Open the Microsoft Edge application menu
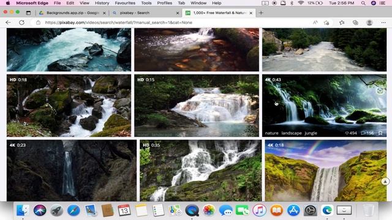The image size is (392, 220). coord(32,3)
